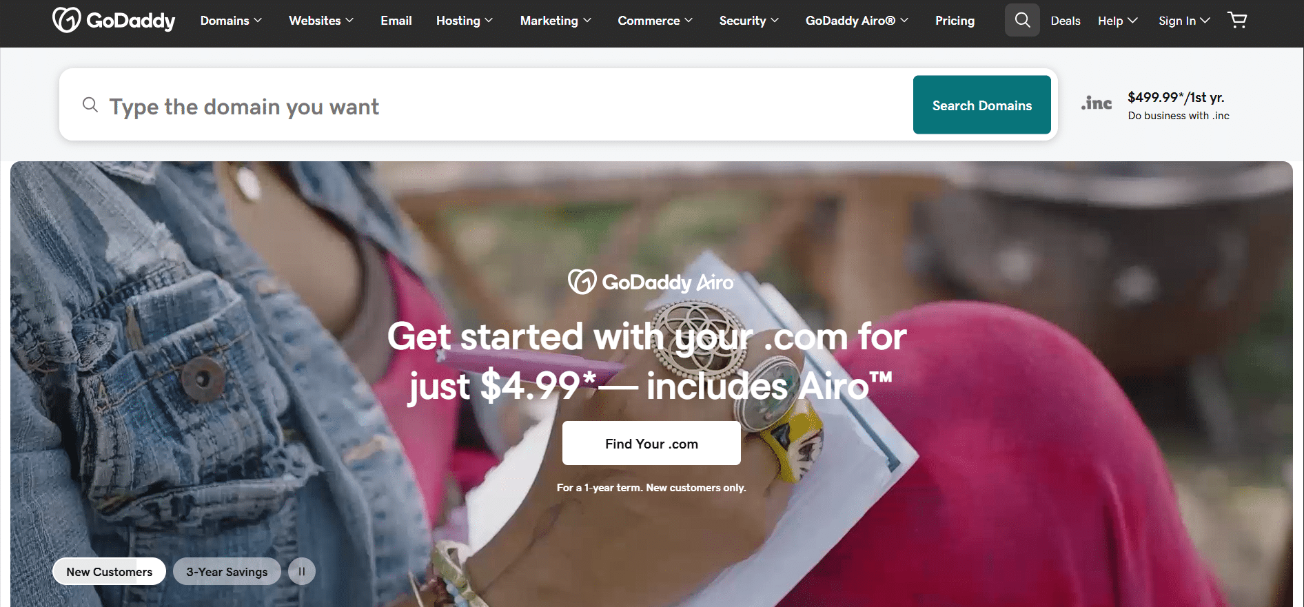Screen dimensions: 1304x607
Task: Click the Find Your .com button
Action: click(x=651, y=443)
